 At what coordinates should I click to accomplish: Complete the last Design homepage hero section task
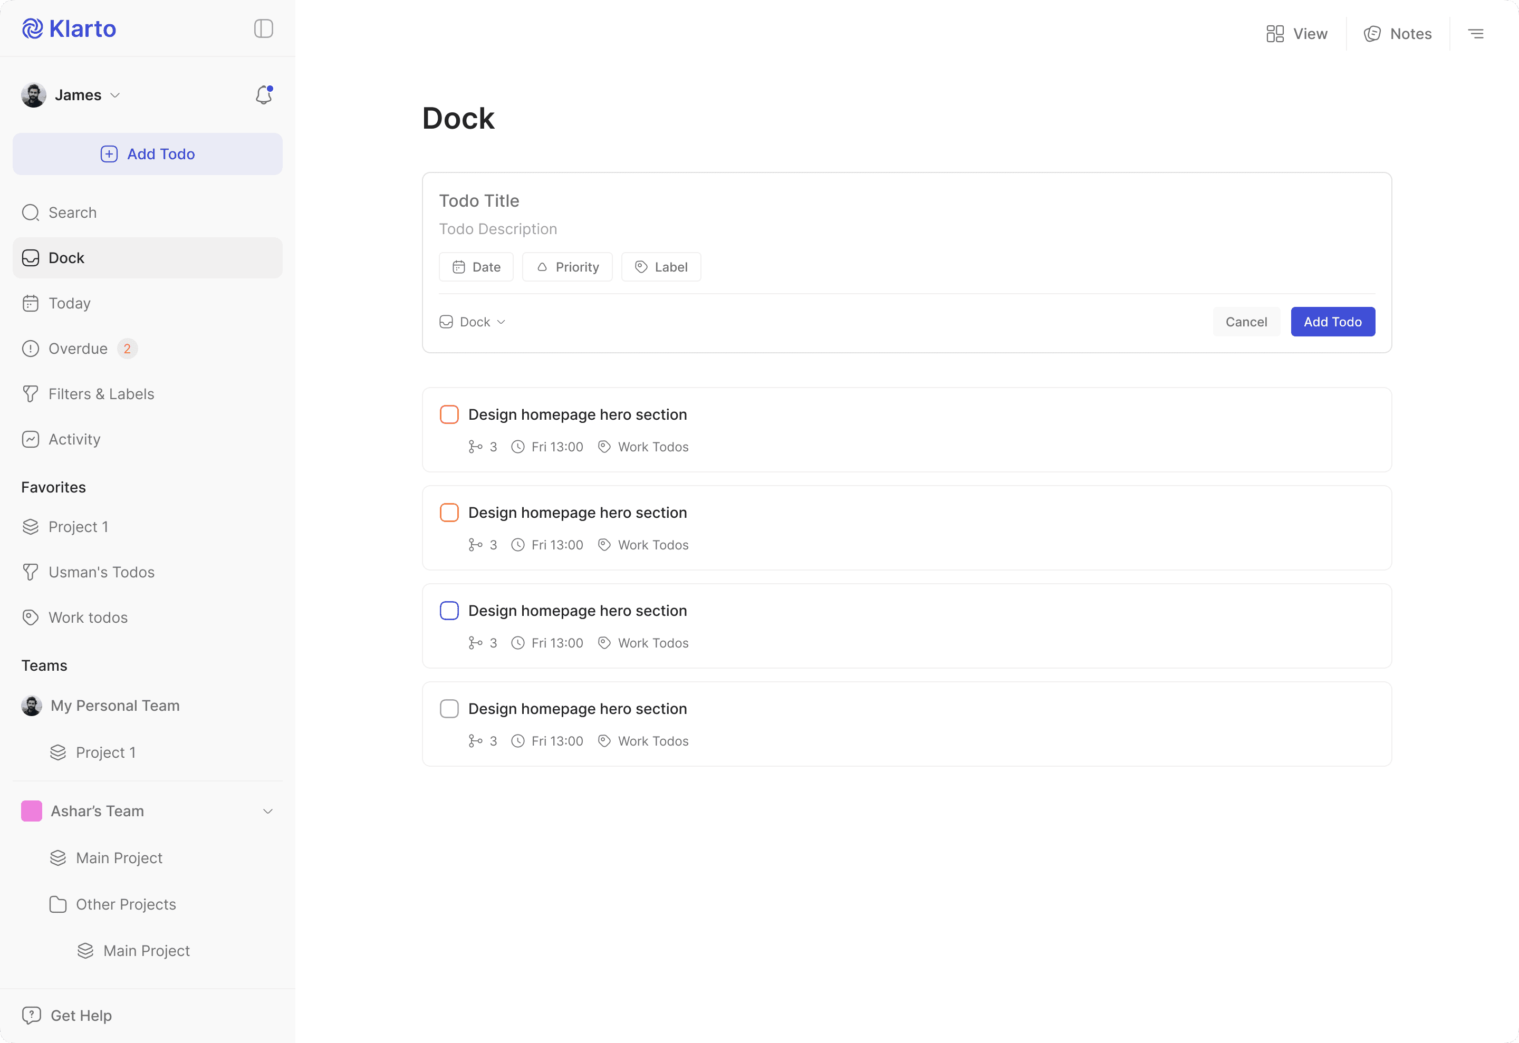[x=449, y=708]
